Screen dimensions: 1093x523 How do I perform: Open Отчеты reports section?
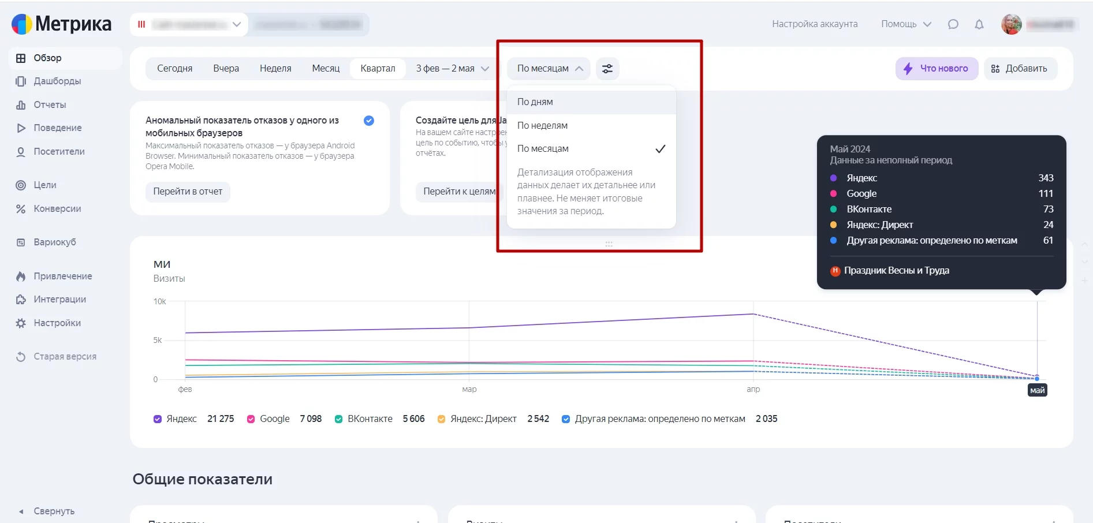tap(50, 104)
